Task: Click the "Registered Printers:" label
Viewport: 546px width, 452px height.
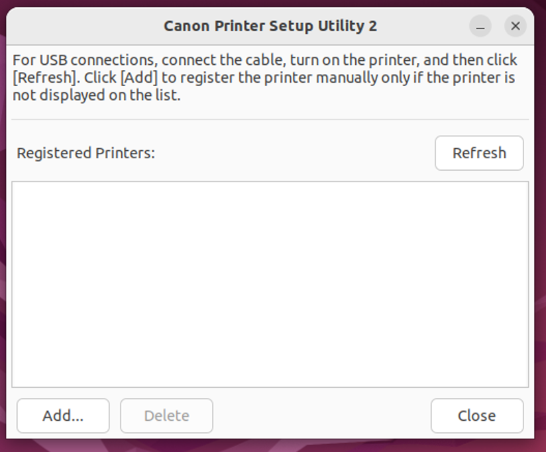Action: (85, 154)
